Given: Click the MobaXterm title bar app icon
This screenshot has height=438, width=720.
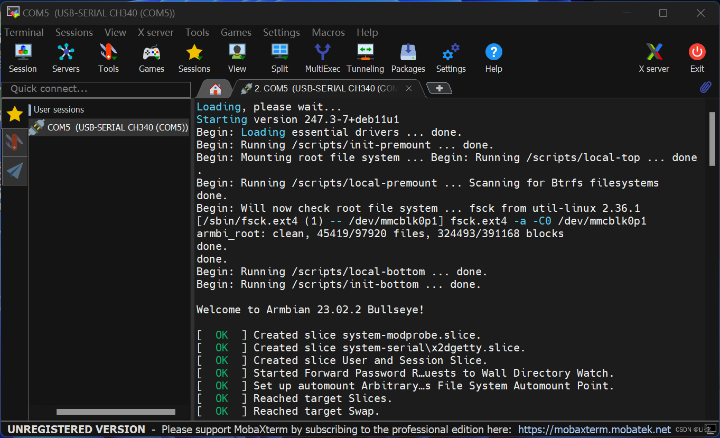Looking at the screenshot, I should (13, 13).
